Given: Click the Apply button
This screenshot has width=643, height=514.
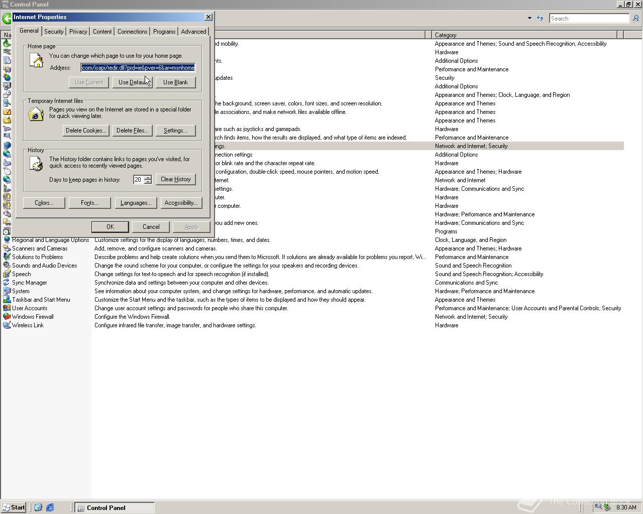Looking at the screenshot, I should (191, 227).
